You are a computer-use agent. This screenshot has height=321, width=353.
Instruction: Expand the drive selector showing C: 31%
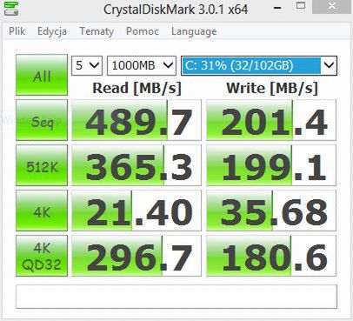[x=259, y=65]
